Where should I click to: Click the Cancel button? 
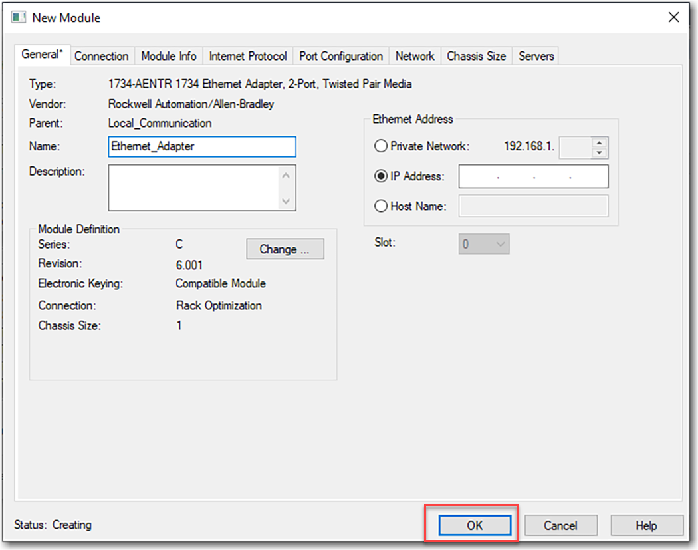(x=561, y=525)
